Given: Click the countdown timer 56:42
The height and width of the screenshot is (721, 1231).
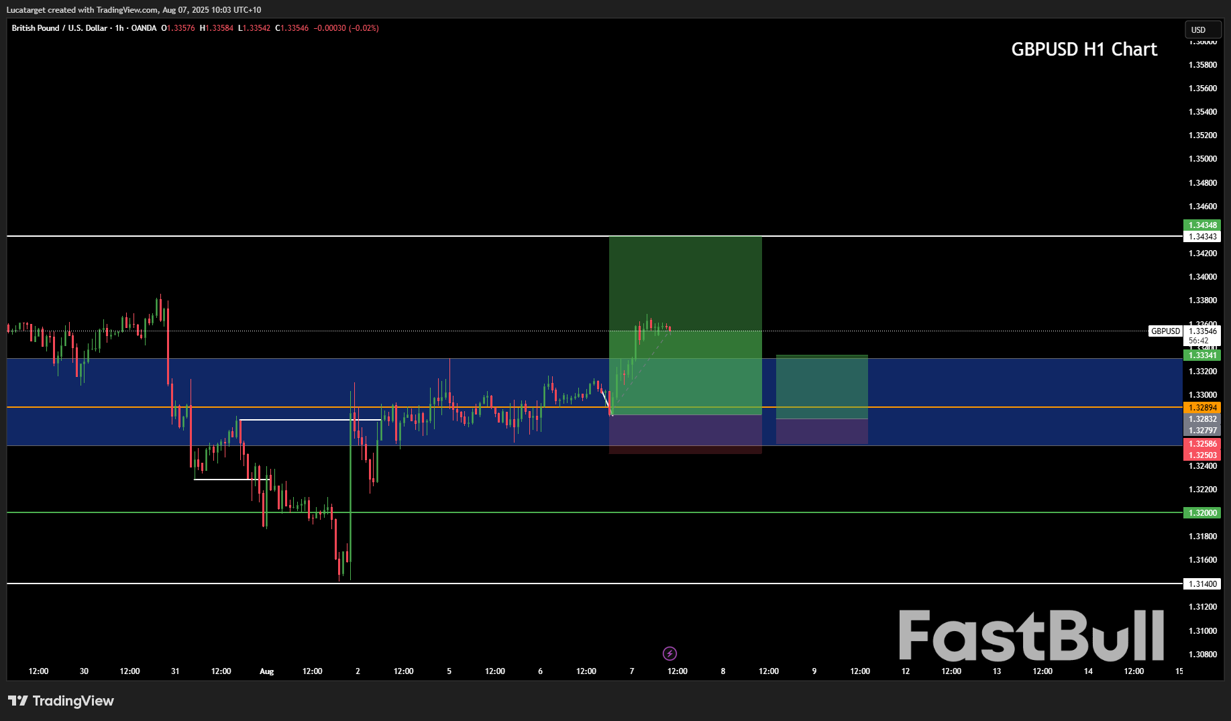Looking at the screenshot, I should click(1197, 341).
